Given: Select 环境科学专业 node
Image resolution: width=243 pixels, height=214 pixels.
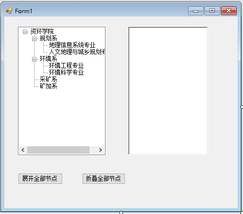Looking at the screenshot, I should [66, 72].
